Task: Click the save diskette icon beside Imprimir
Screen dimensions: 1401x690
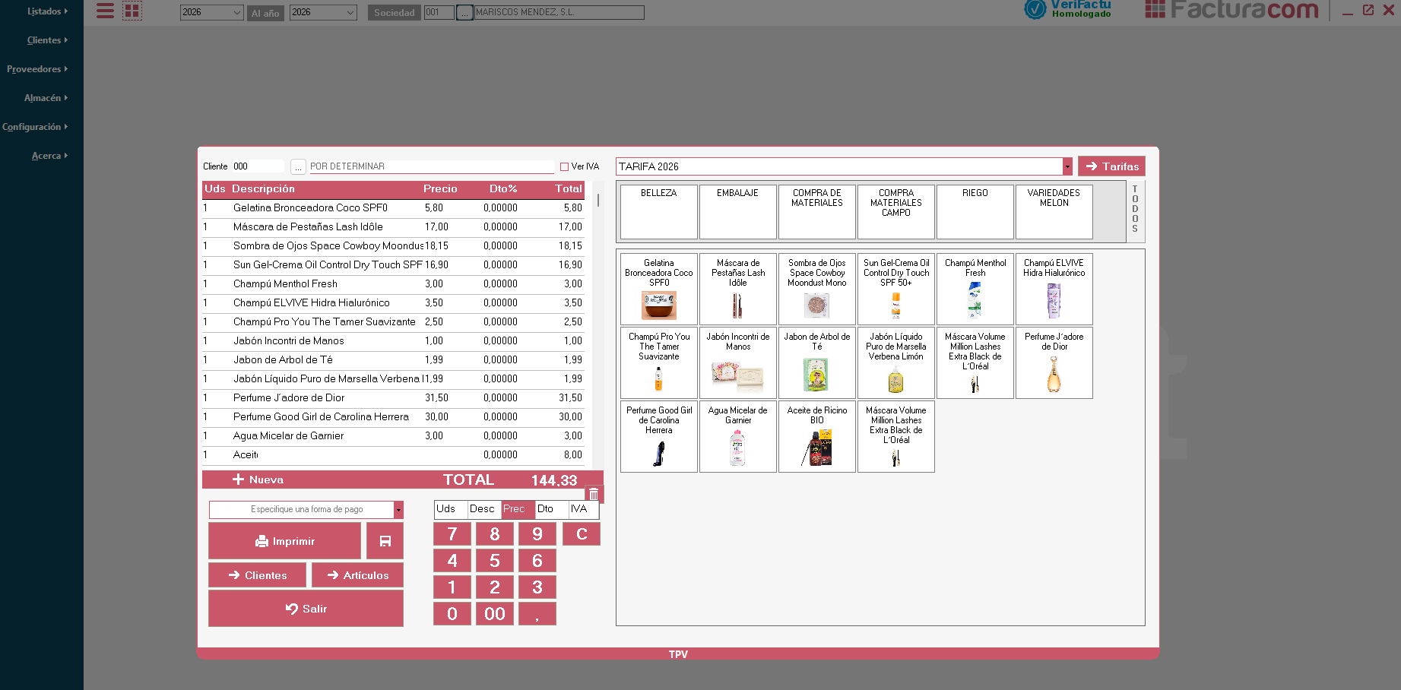Action: pos(385,541)
